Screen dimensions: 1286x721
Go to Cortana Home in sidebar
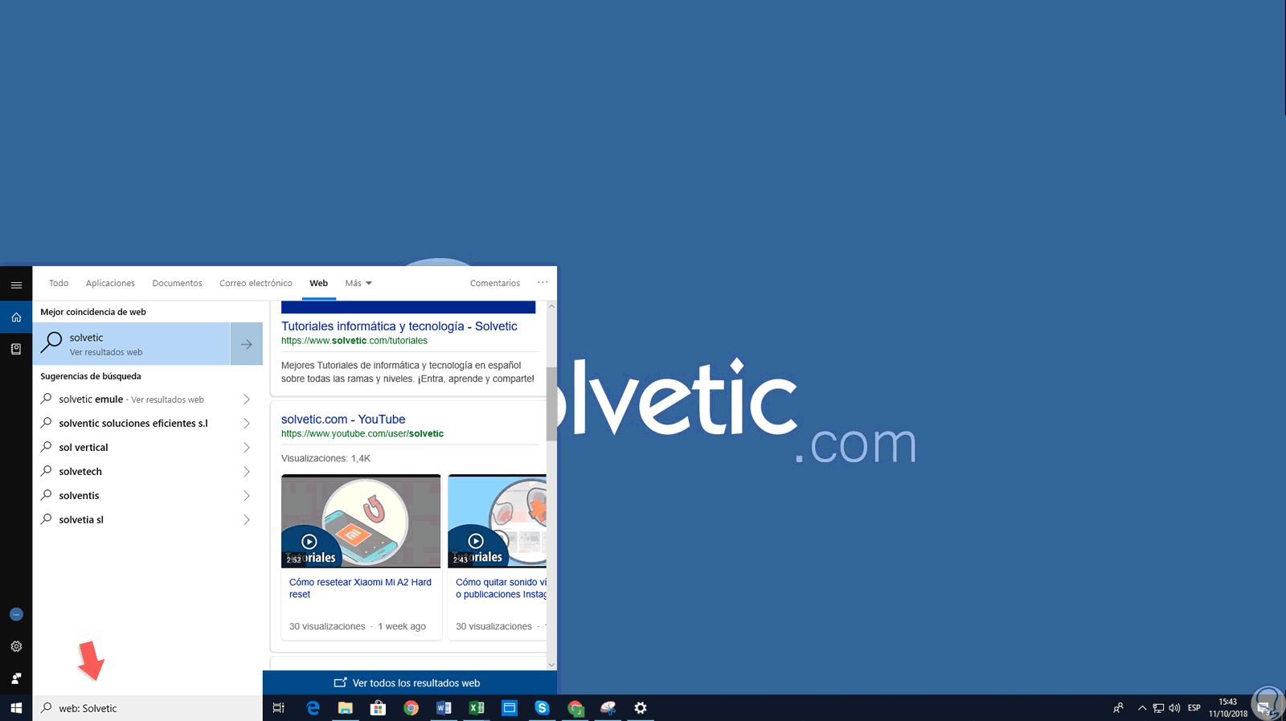pos(16,317)
